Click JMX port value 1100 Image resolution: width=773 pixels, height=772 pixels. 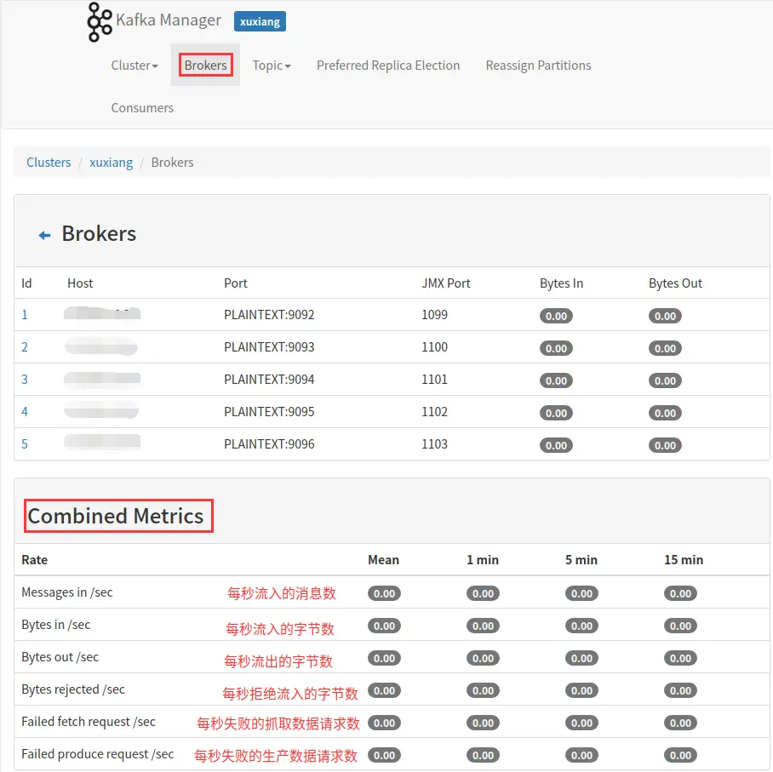point(434,347)
